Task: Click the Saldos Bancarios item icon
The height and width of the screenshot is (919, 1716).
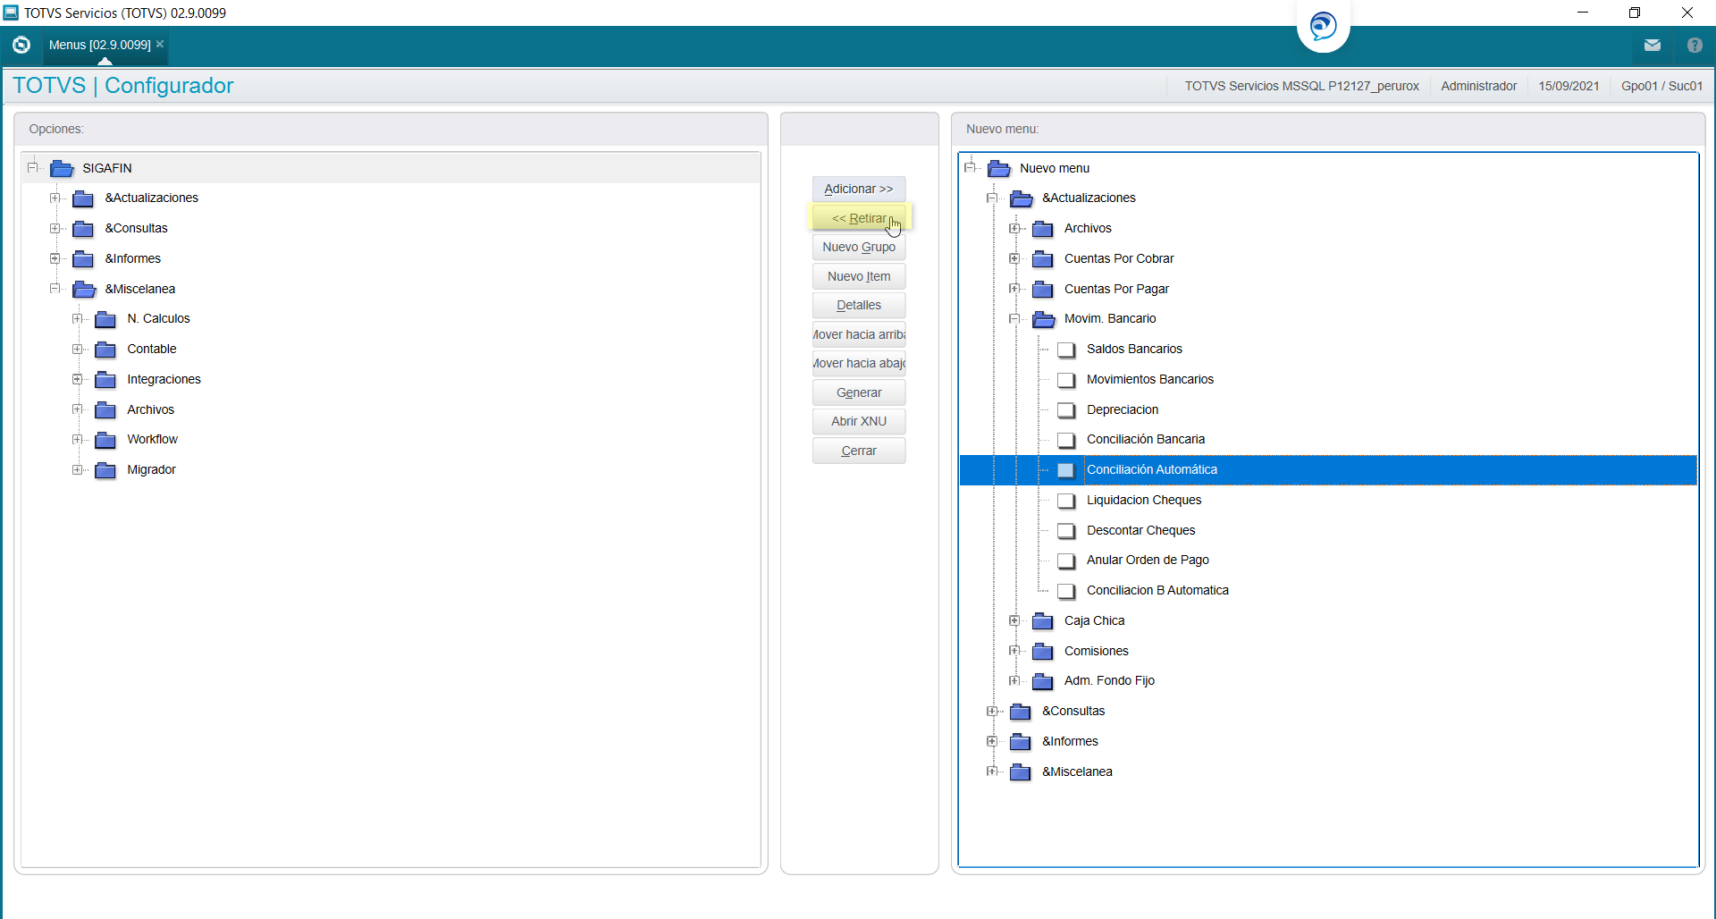Action: (x=1066, y=350)
